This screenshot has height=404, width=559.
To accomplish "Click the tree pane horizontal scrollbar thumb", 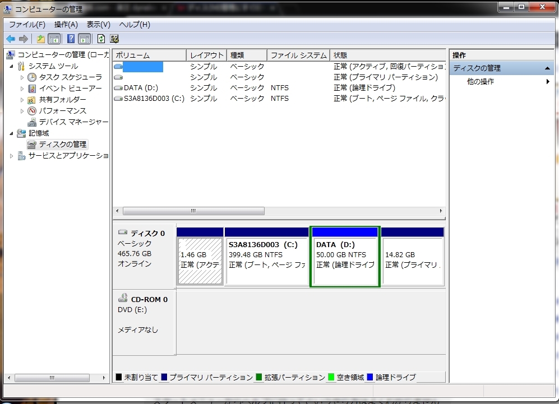I will pos(52,378).
